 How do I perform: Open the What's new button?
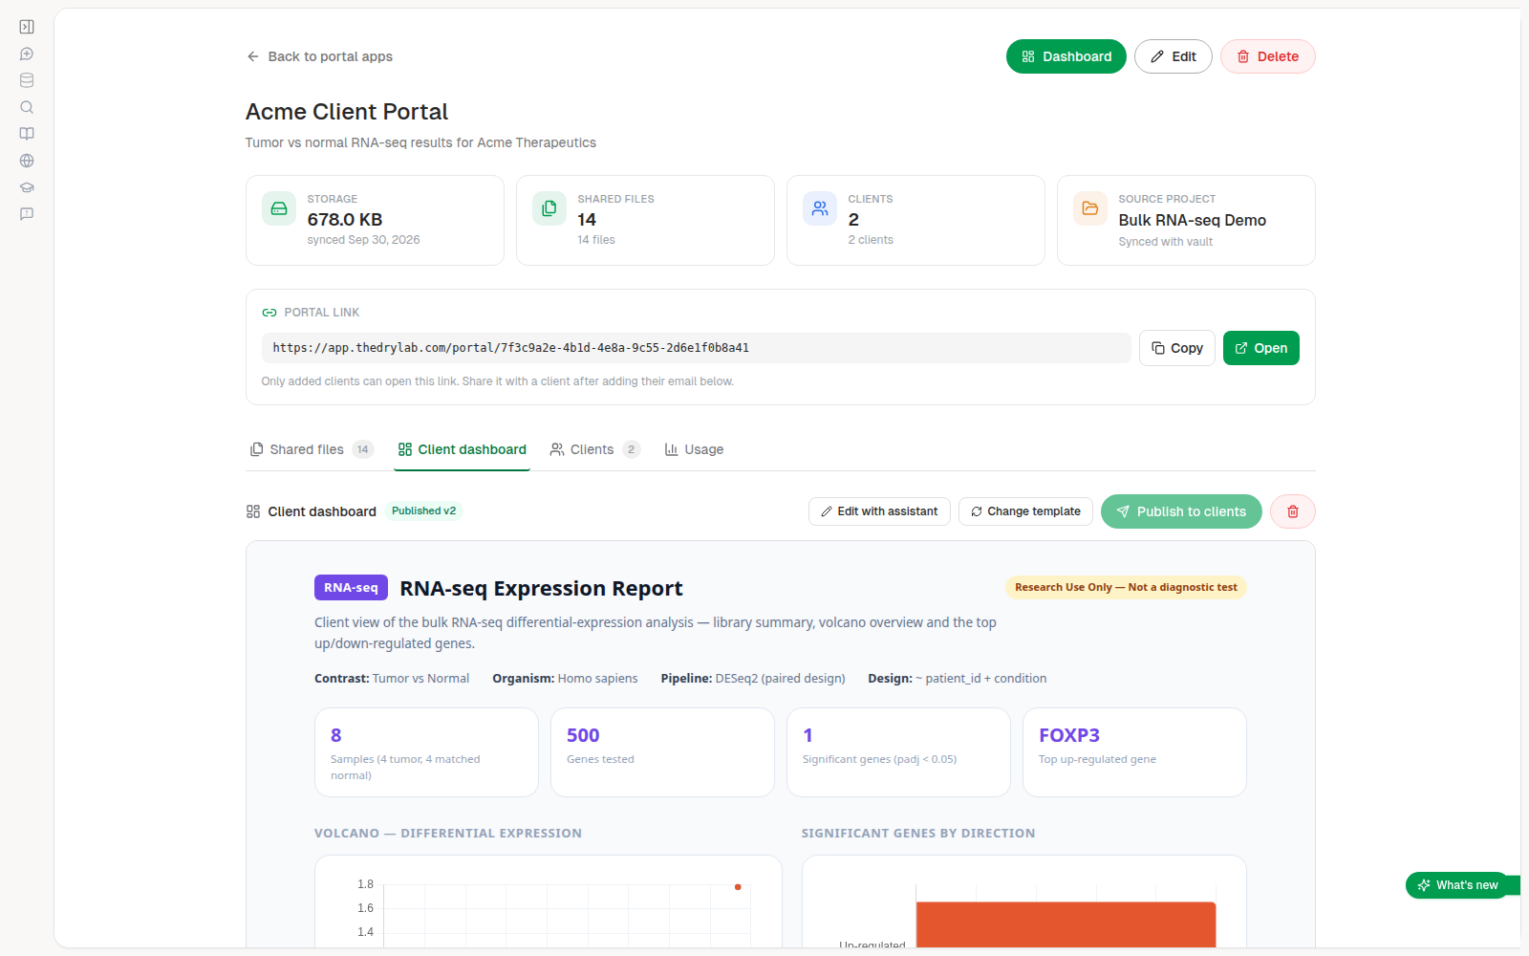(x=1458, y=885)
